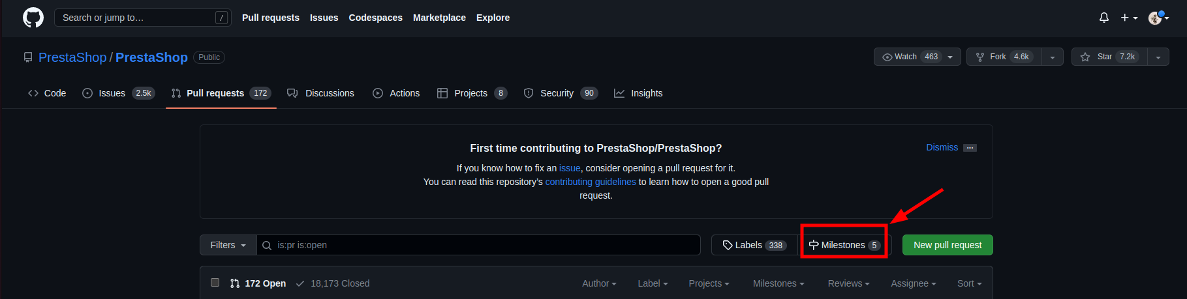Open Issues in top navigation

[x=324, y=18]
